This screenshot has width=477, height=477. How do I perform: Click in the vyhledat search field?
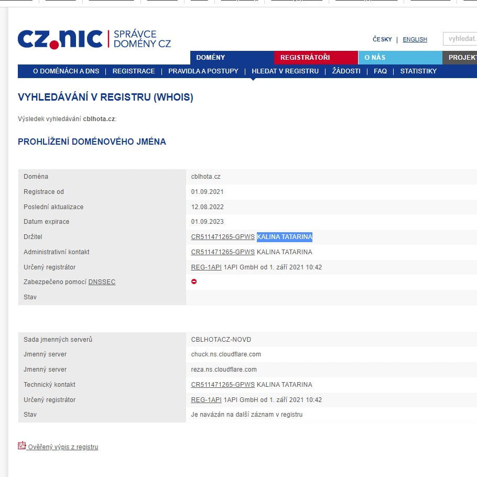461,39
